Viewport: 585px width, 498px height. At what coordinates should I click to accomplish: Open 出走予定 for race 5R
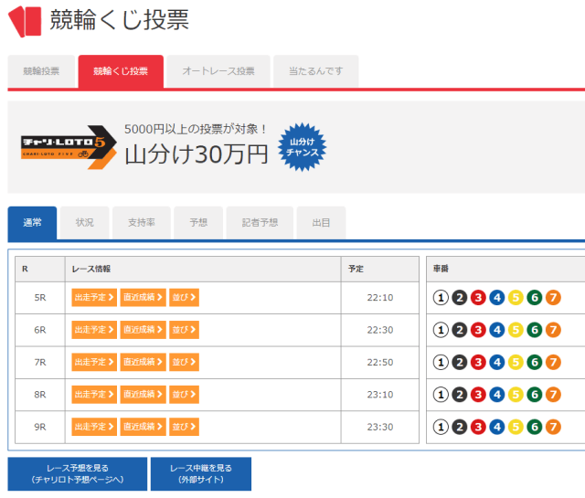coord(94,297)
